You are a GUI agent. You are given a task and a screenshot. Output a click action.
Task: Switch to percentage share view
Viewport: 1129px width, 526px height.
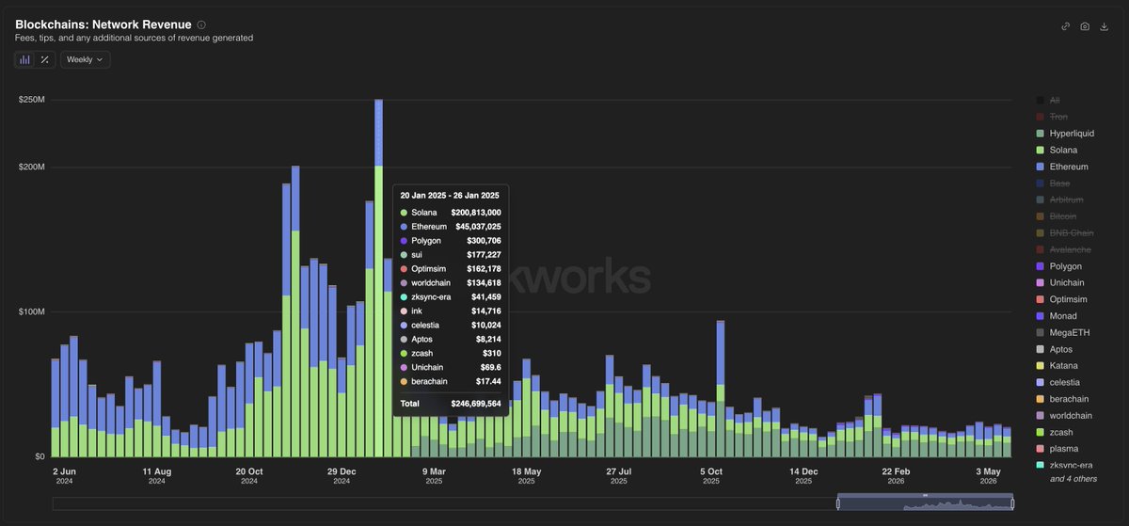tap(44, 59)
